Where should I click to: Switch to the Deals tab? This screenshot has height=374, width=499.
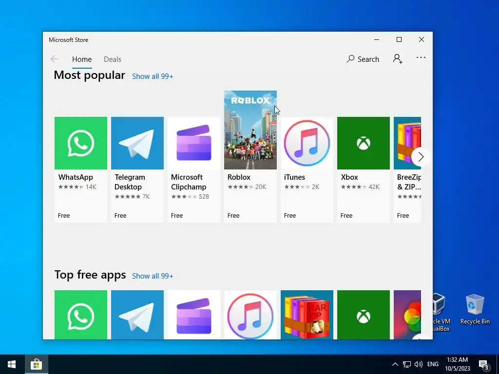[113, 59]
